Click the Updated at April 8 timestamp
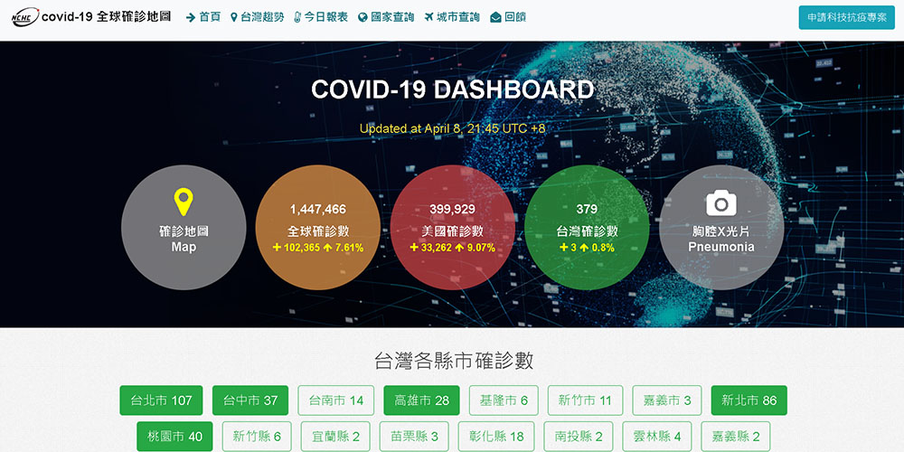 click(x=453, y=128)
